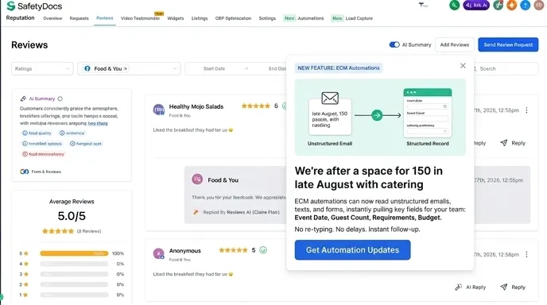Click the 5 star rating bar
547x305 pixels.
tap(74, 253)
